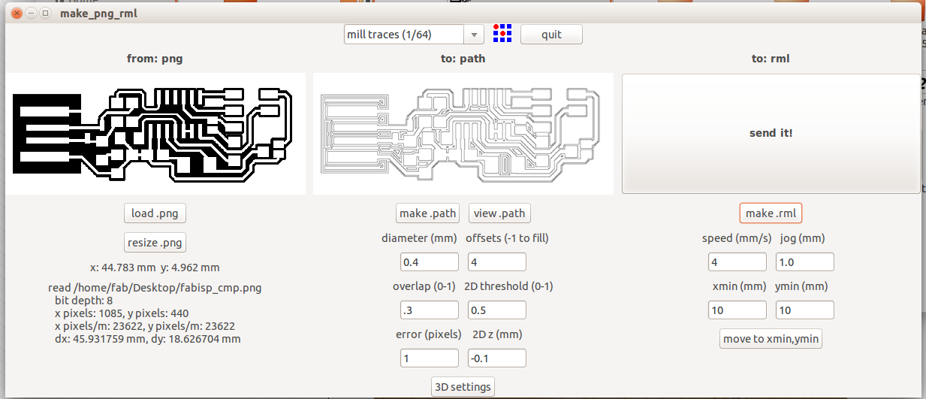Click the 'x pixels/m: 23622' line
This screenshot has width=926, height=399.
tap(145, 326)
